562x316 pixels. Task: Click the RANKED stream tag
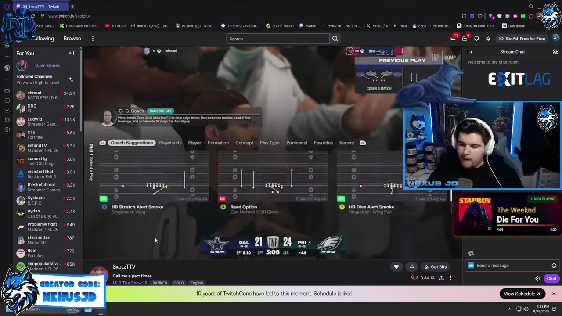pyautogui.click(x=160, y=283)
